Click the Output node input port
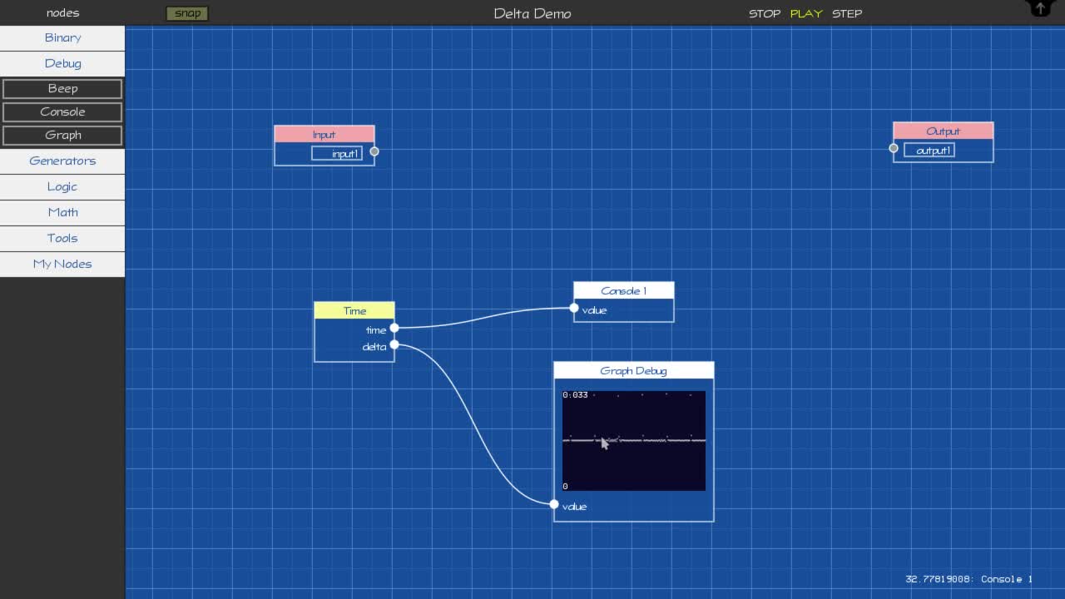Viewport: 1065px width, 599px height. [x=894, y=148]
